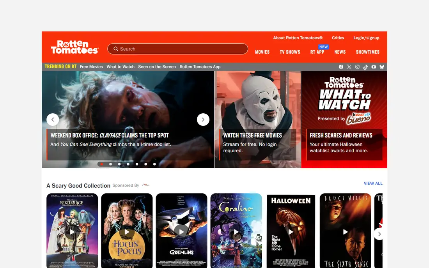Open the Movies navigation menu
This screenshot has height=268, width=429.
262,52
